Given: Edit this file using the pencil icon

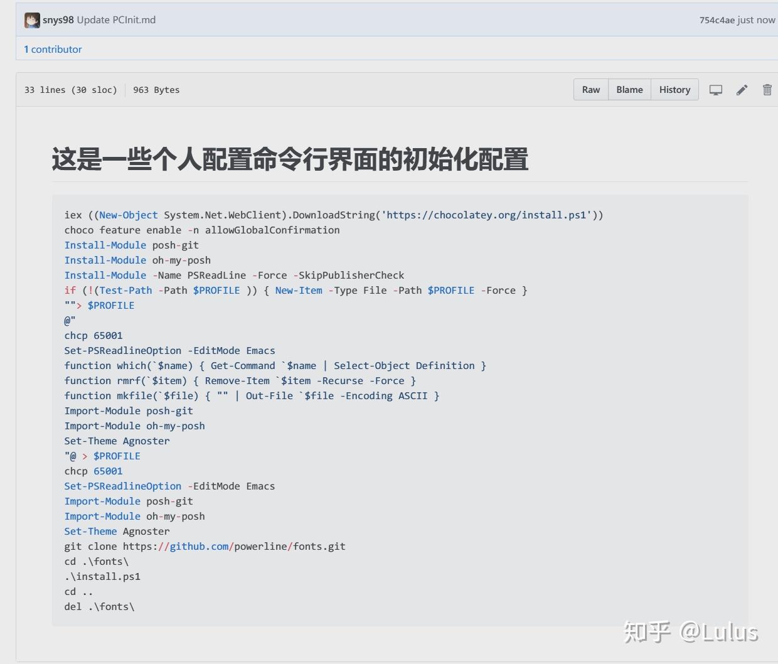Looking at the screenshot, I should (x=742, y=90).
